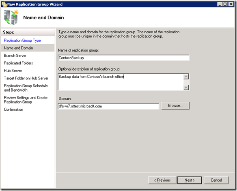Select Branch Server step
The height and width of the screenshot is (191, 237).
pos(15,56)
